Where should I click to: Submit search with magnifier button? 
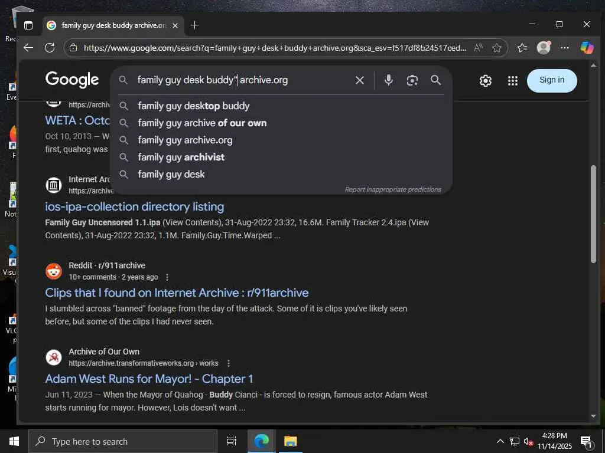coord(435,80)
